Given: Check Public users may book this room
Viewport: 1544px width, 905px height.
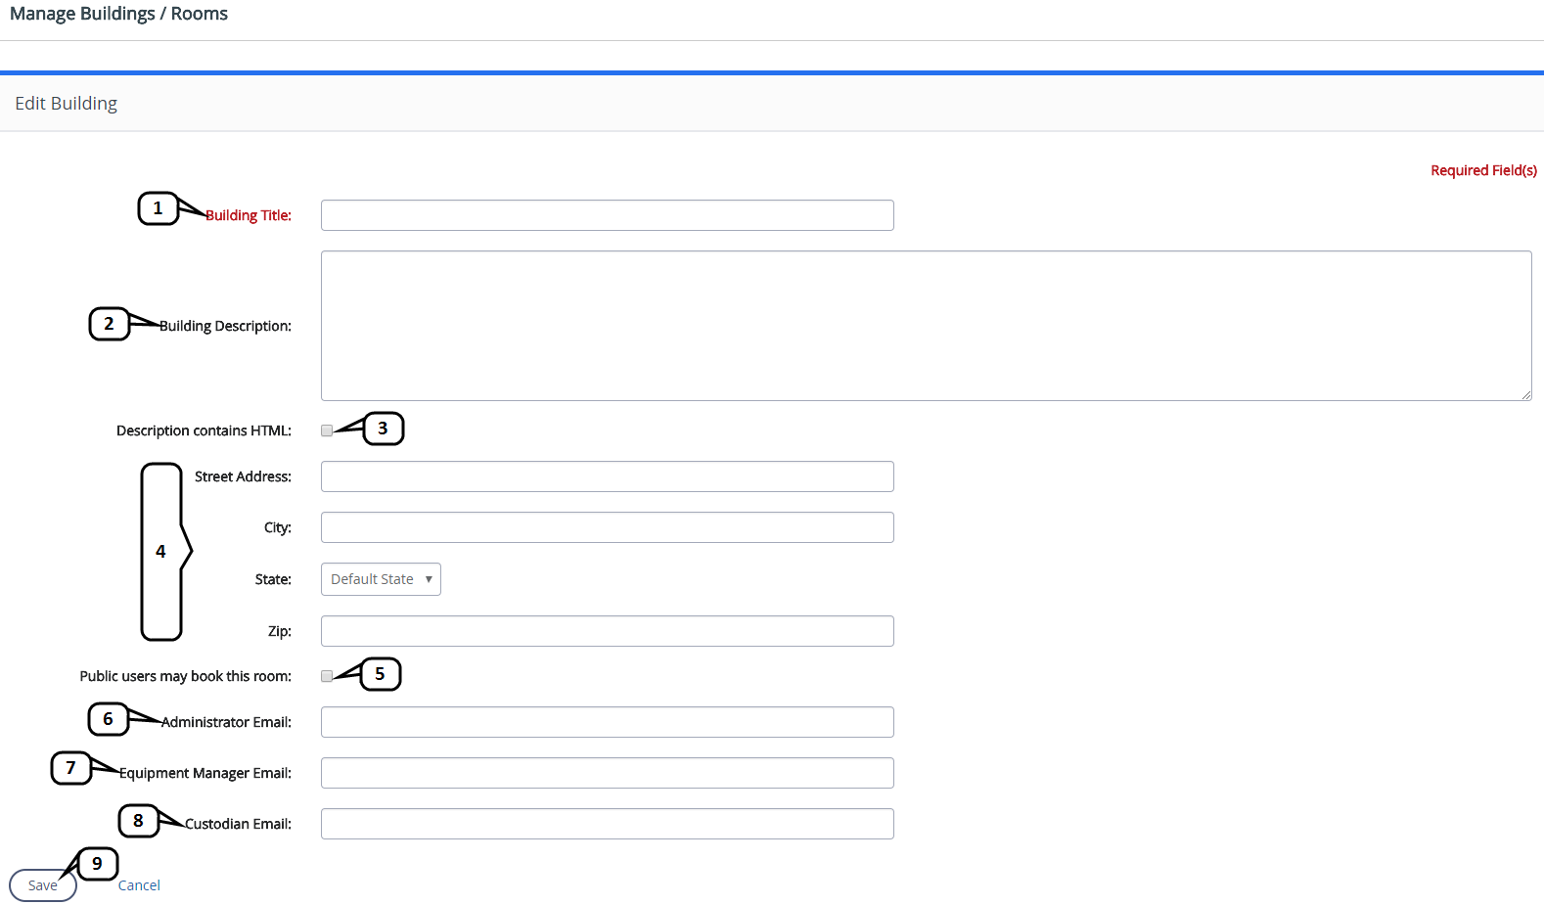Looking at the screenshot, I should click(327, 676).
